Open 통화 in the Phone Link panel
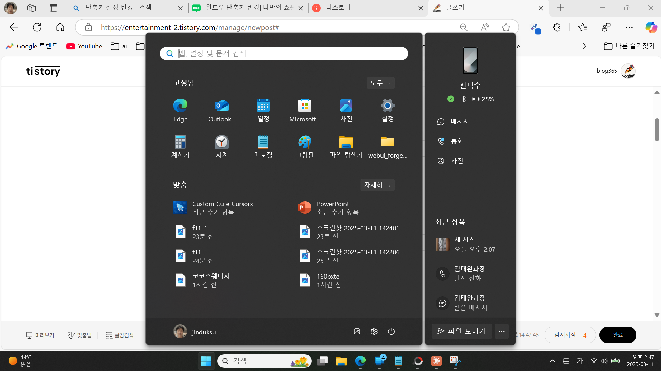The width and height of the screenshot is (661, 371). (x=457, y=141)
